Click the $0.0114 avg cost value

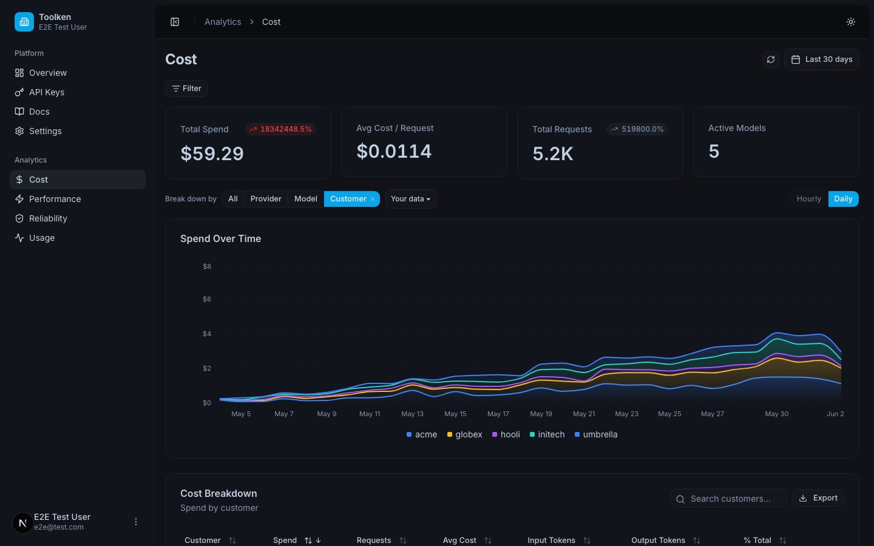point(394,151)
